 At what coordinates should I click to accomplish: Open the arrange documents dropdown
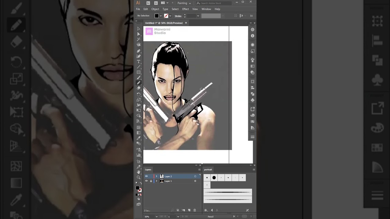[165, 3]
